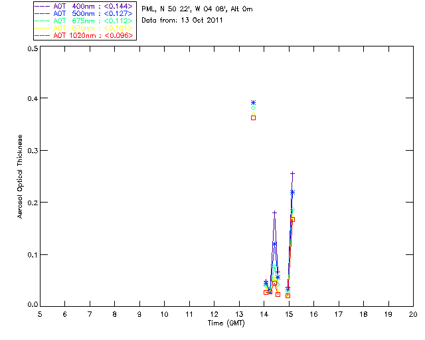Click the blue asterisk marker at 0.22 peak
The width and height of the screenshot is (425, 340).
[292, 192]
